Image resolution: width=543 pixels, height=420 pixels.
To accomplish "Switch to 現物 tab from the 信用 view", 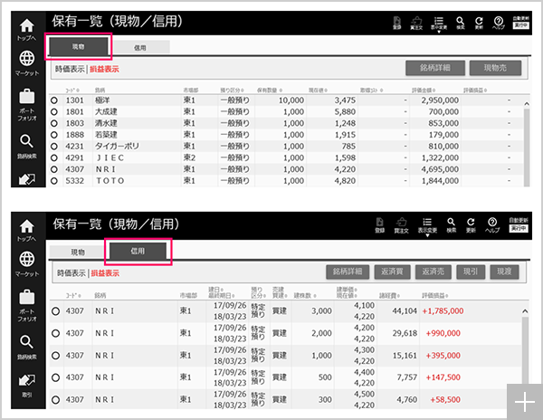I will coord(78,252).
